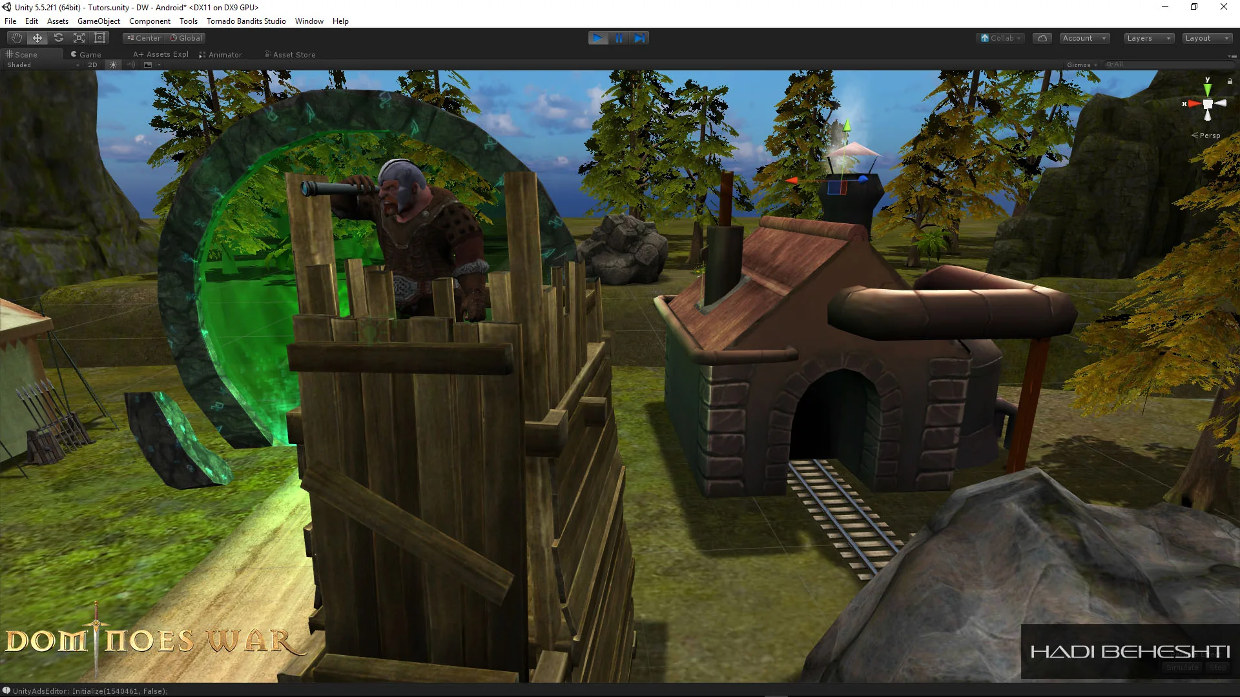Open the Gizmos dropdown
Viewport: 1240px width, 697px height.
point(1082,65)
